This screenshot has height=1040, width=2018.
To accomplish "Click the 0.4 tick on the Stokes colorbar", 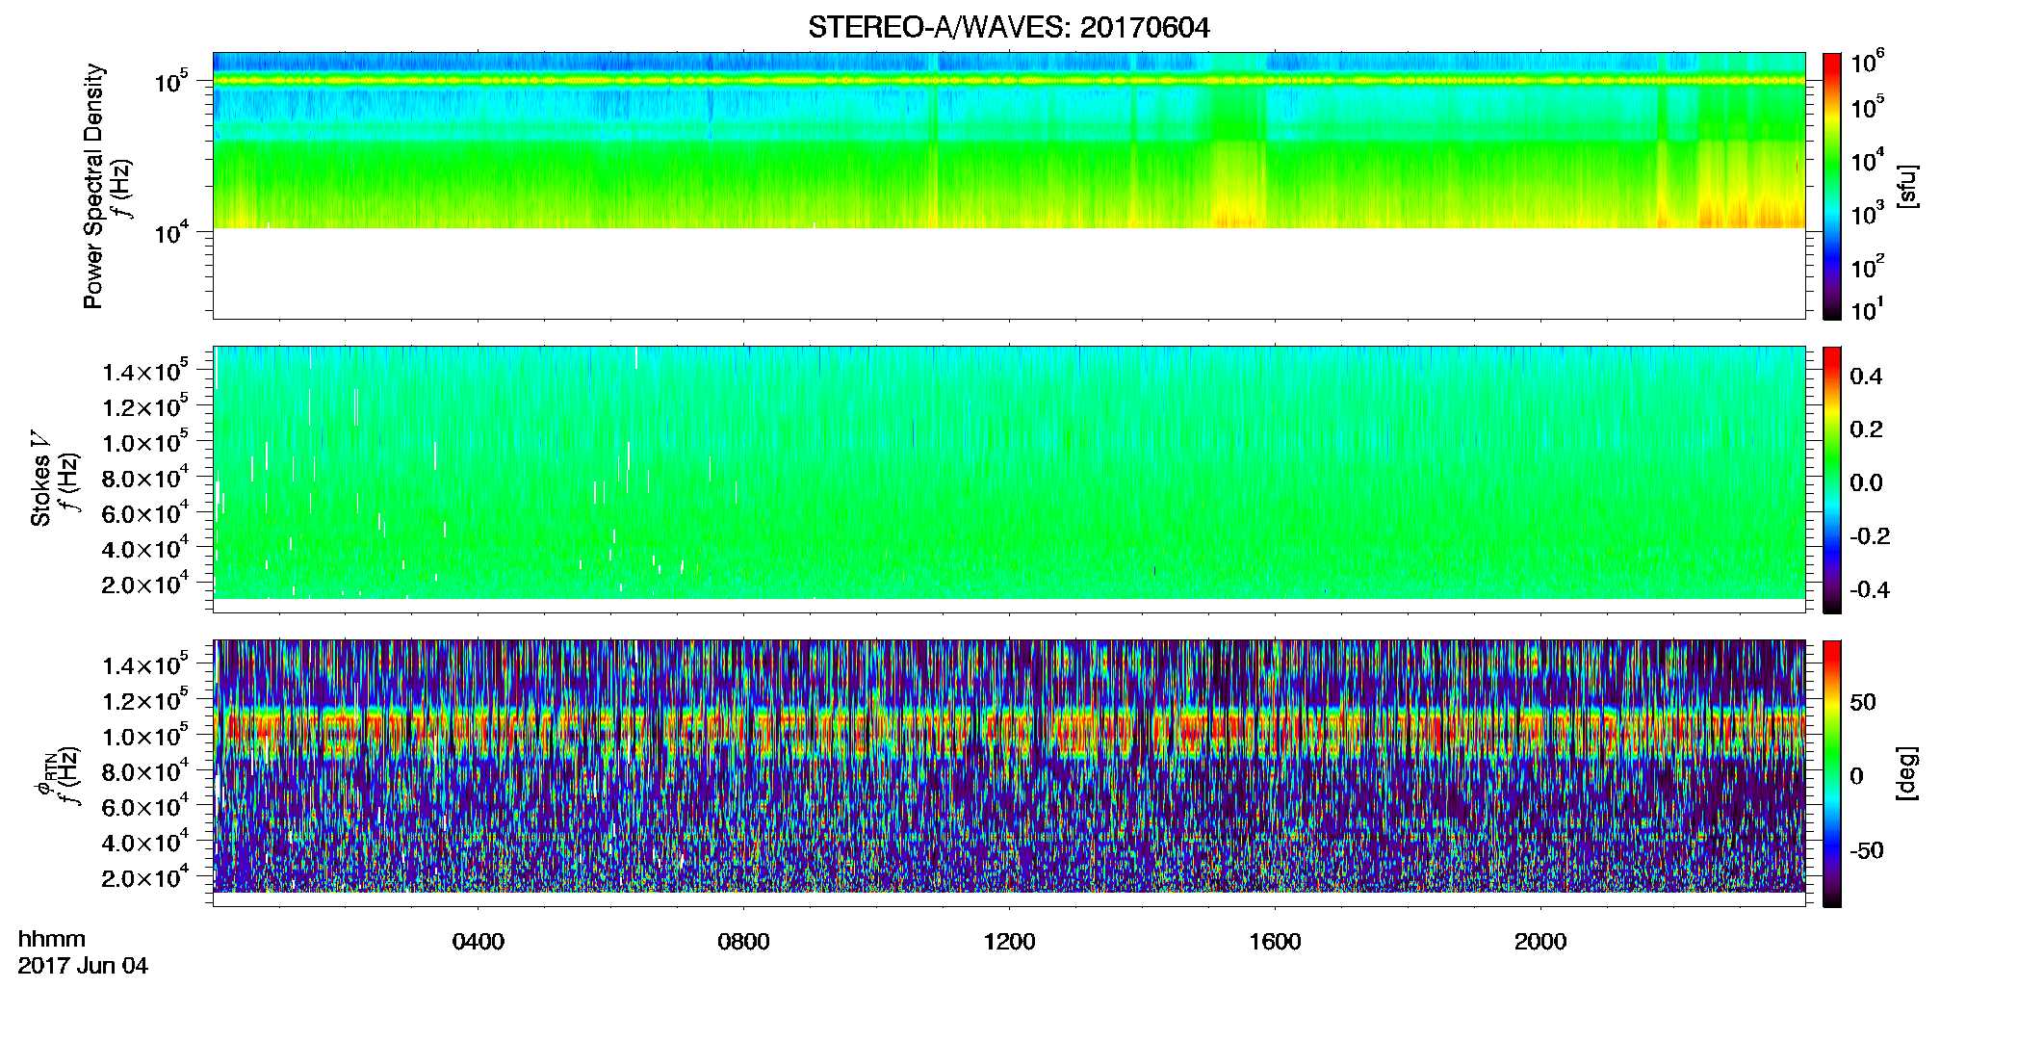I will [x=1866, y=377].
